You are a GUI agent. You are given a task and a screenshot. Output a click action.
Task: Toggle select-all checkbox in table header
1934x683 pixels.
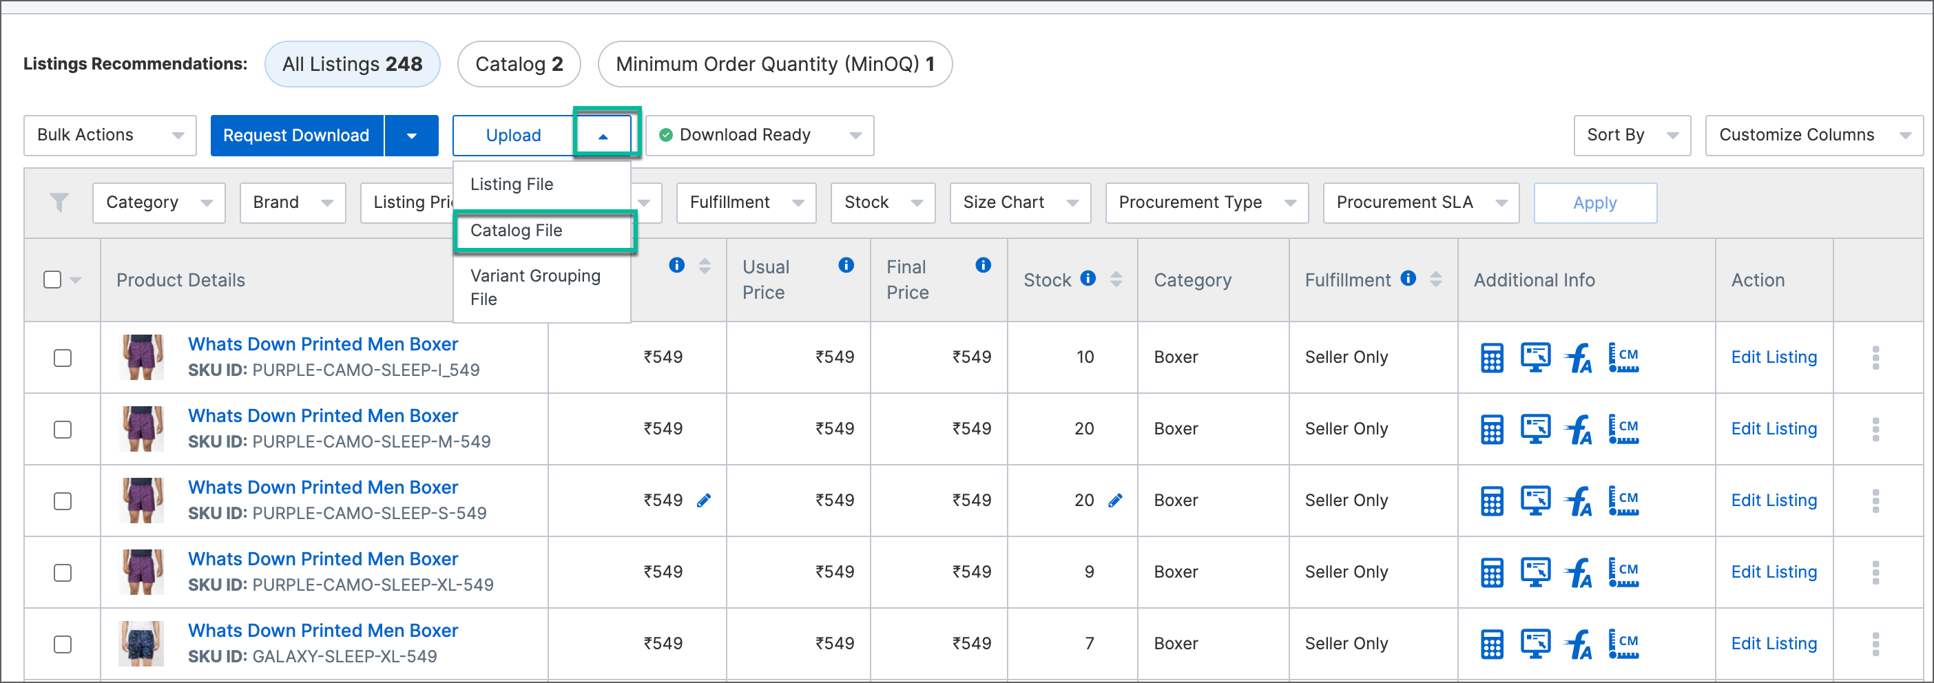point(52,280)
